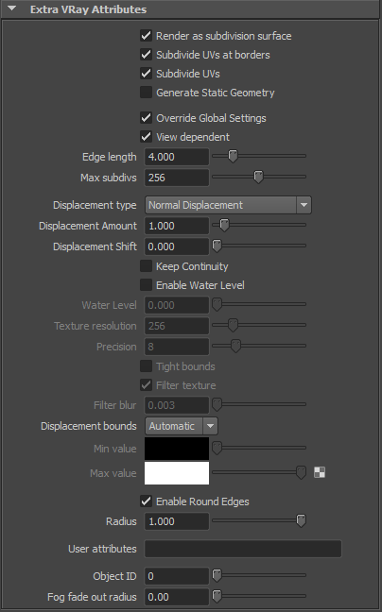Click the User attributes text field
The image size is (382, 612).
pos(243,549)
